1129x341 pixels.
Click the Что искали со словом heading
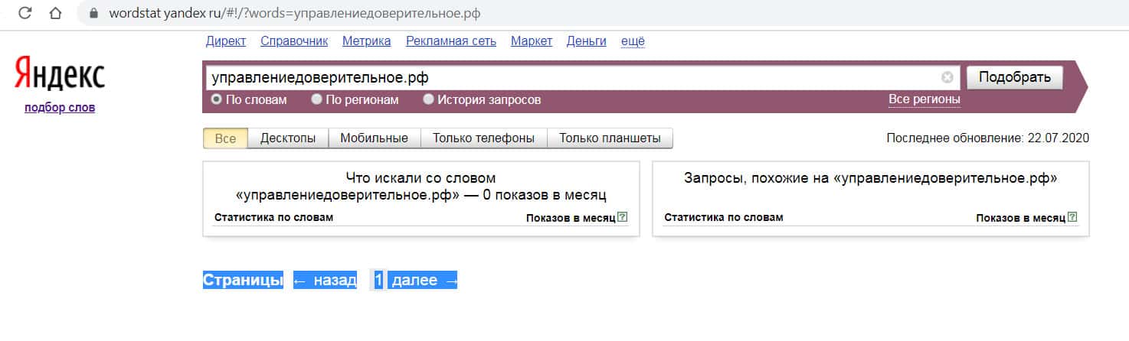pos(421,186)
